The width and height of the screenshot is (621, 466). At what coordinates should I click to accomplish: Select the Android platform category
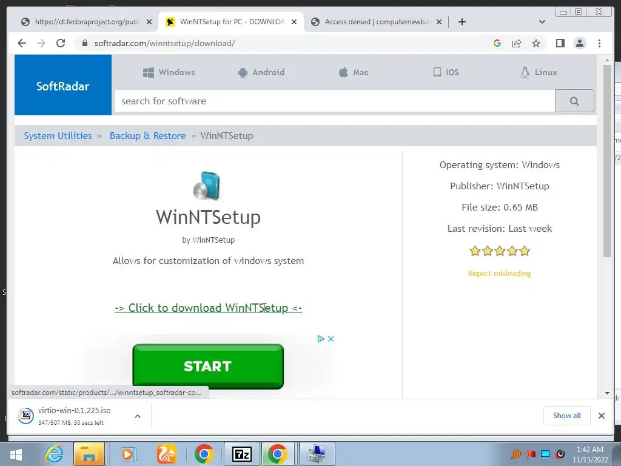click(x=261, y=73)
